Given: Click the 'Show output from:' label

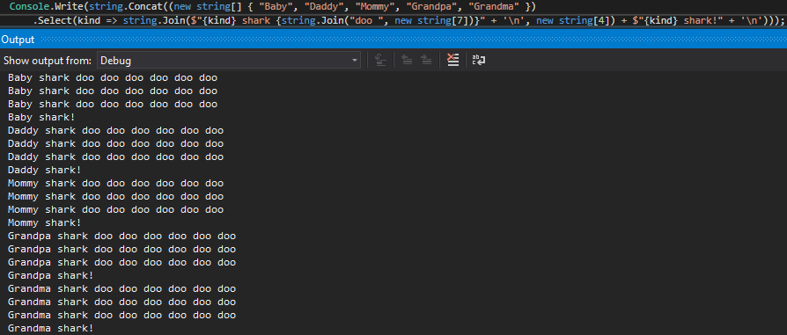Looking at the screenshot, I should pos(48,61).
